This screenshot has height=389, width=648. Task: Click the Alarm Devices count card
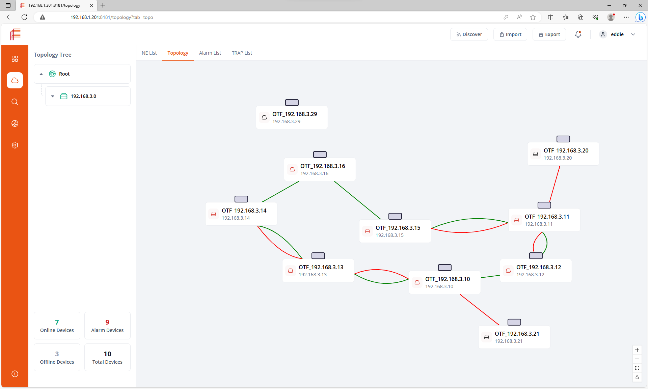107,326
